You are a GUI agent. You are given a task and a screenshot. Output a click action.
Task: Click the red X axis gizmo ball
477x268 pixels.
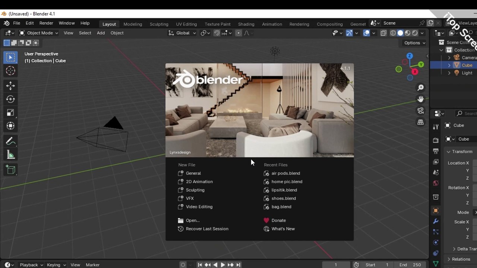(414, 72)
